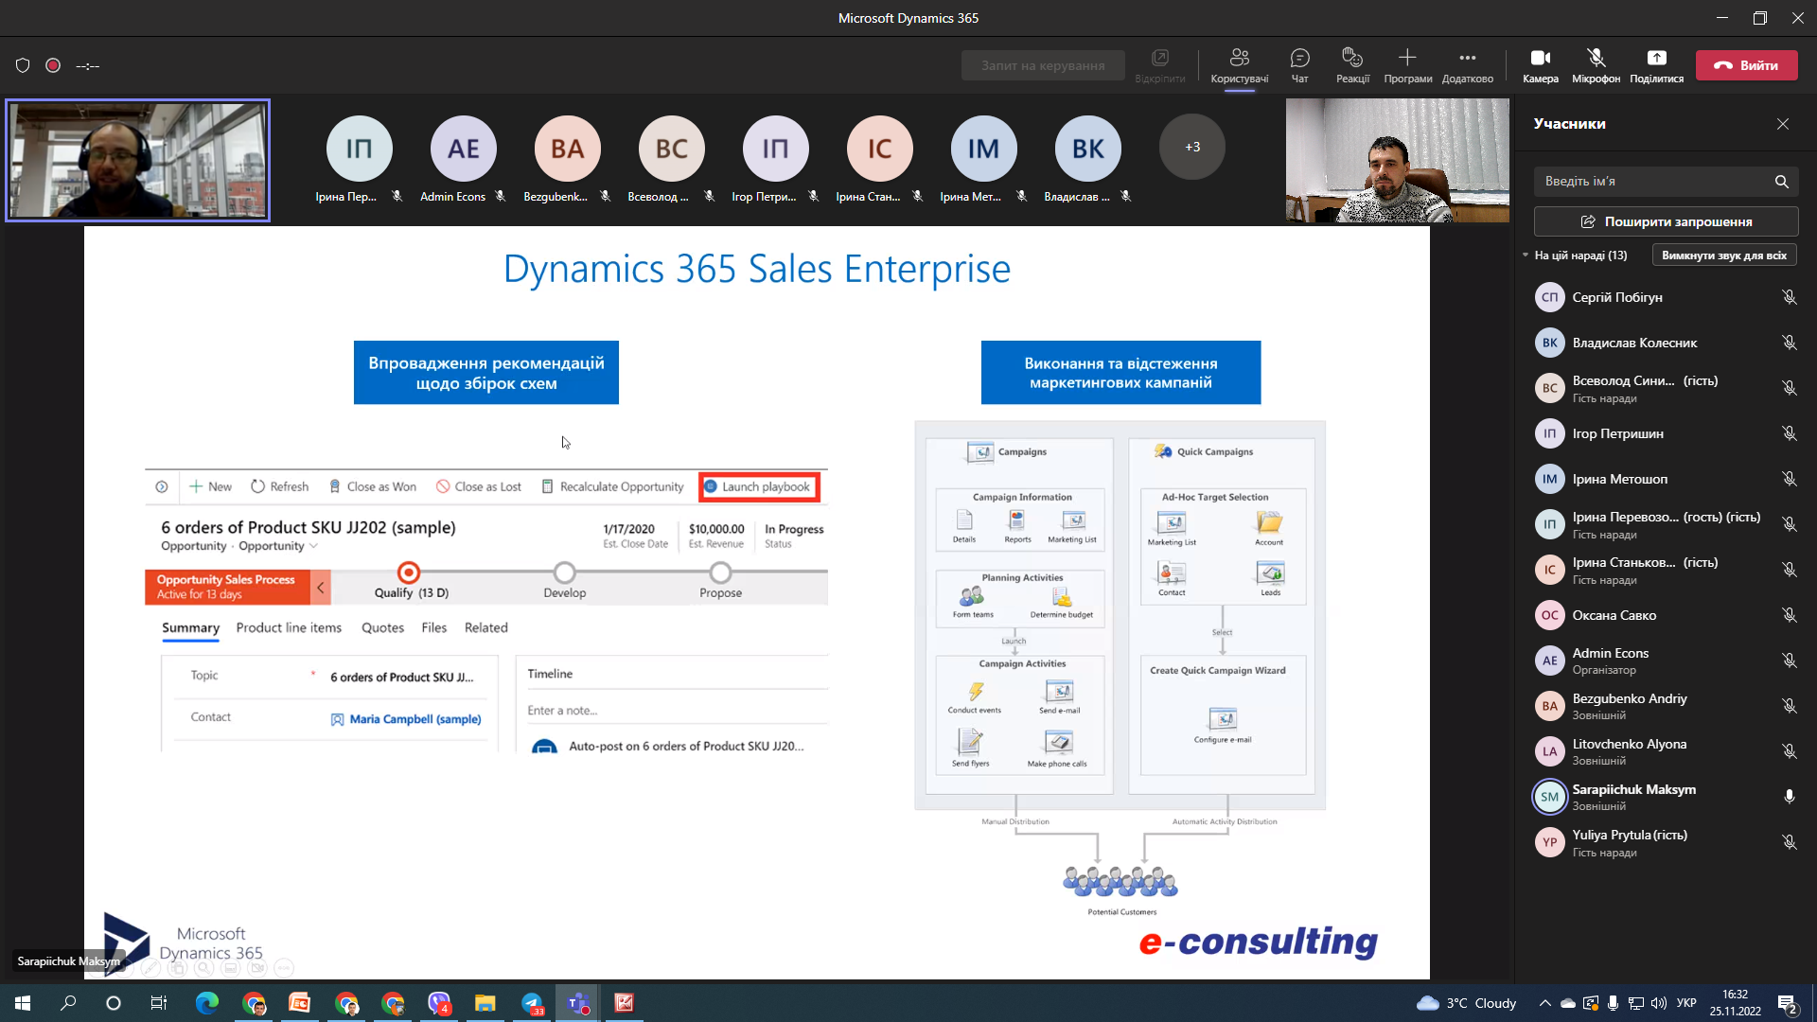Click the Windows taskbar volume icon
1817x1022 pixels.
coord(1658,1003)
